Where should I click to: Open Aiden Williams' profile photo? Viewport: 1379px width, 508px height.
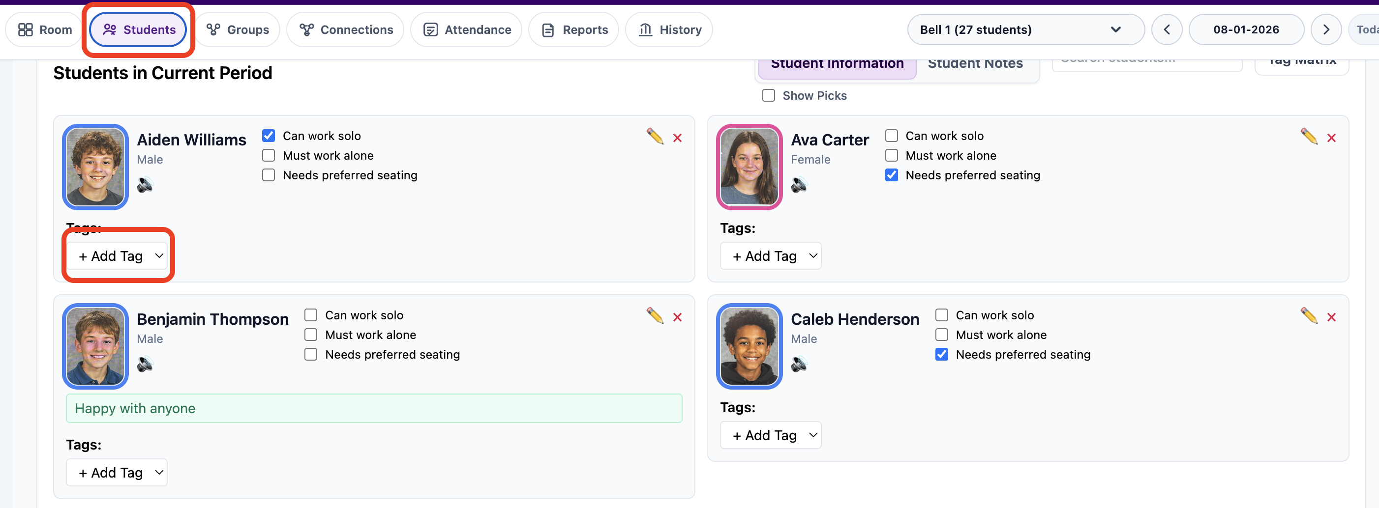coord(95,167)
